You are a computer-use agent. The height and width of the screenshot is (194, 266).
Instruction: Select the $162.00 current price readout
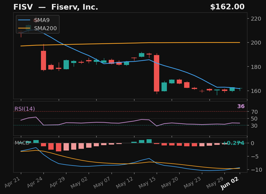tap(227, 7)
